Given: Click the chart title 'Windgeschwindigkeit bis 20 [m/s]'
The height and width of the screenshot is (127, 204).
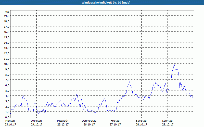Looking at the screenshot, I should pos(106,3).
